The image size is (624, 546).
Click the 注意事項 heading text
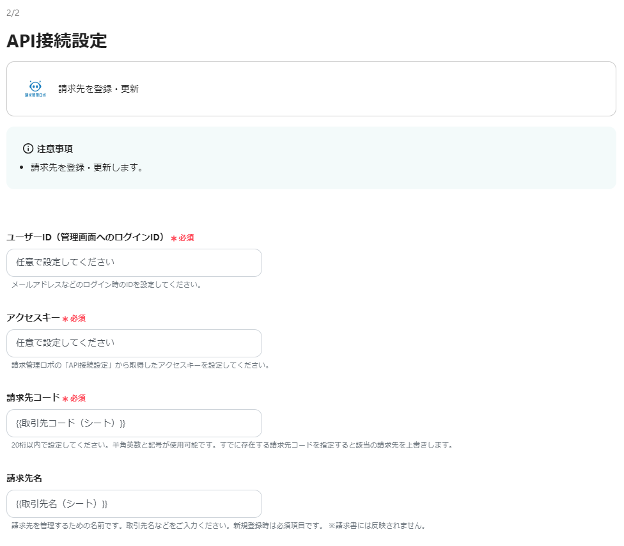[55, 149]
